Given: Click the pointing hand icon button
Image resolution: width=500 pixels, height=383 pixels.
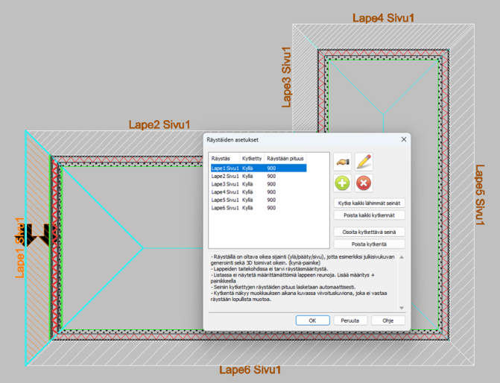Looking at the screenshot, I should click(x=342, y=161).
